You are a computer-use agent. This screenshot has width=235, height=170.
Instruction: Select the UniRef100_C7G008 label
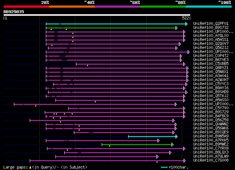coord(211,160)
